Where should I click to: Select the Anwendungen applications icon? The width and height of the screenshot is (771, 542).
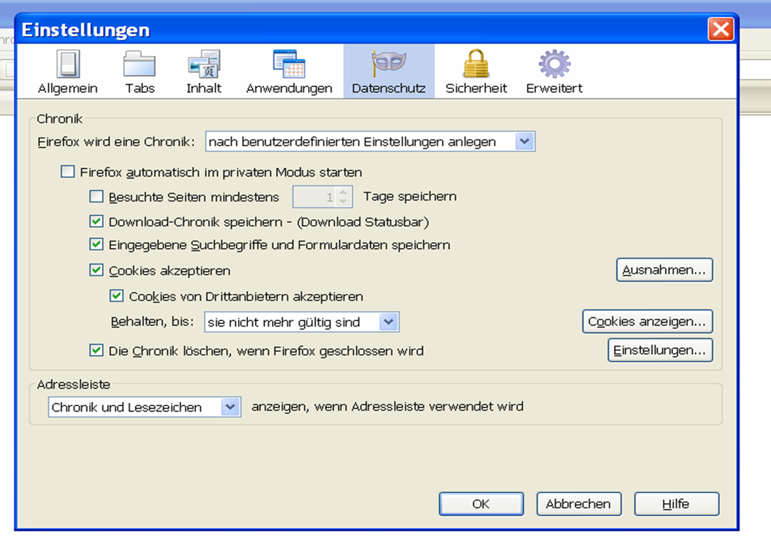pos(289,64)
